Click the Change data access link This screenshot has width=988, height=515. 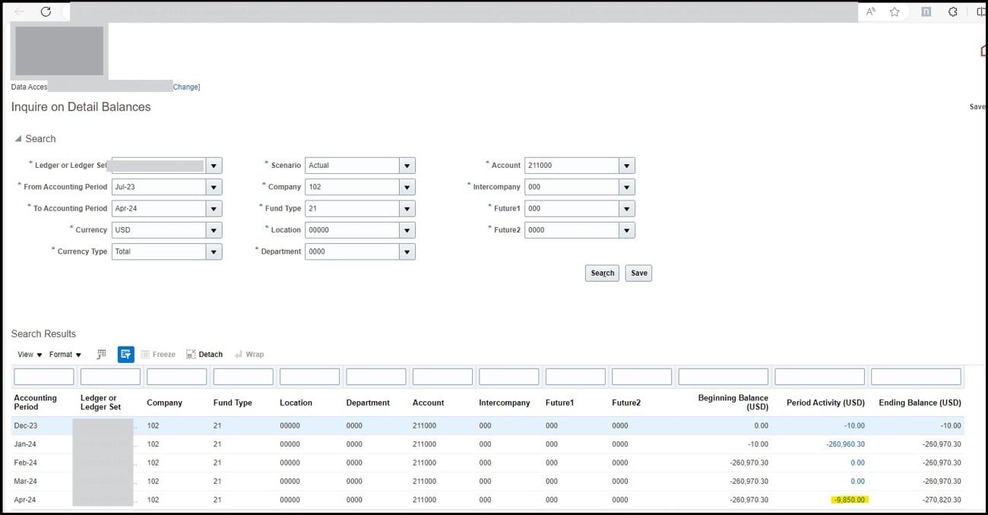(185, 87)
